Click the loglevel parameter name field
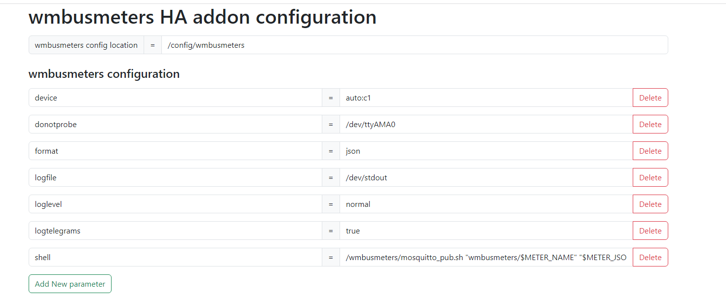The width and height of the screenshot is (726, 299). tap(175, 204)
